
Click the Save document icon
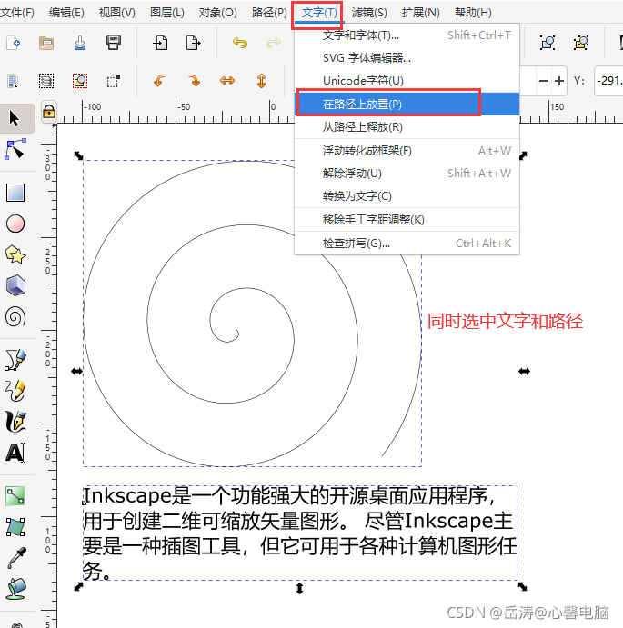[x=80, y=43]
